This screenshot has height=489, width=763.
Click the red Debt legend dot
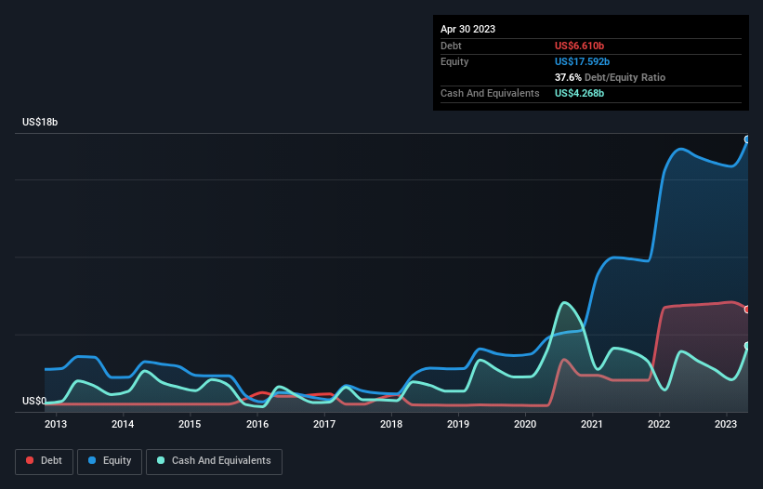[30, 460]
